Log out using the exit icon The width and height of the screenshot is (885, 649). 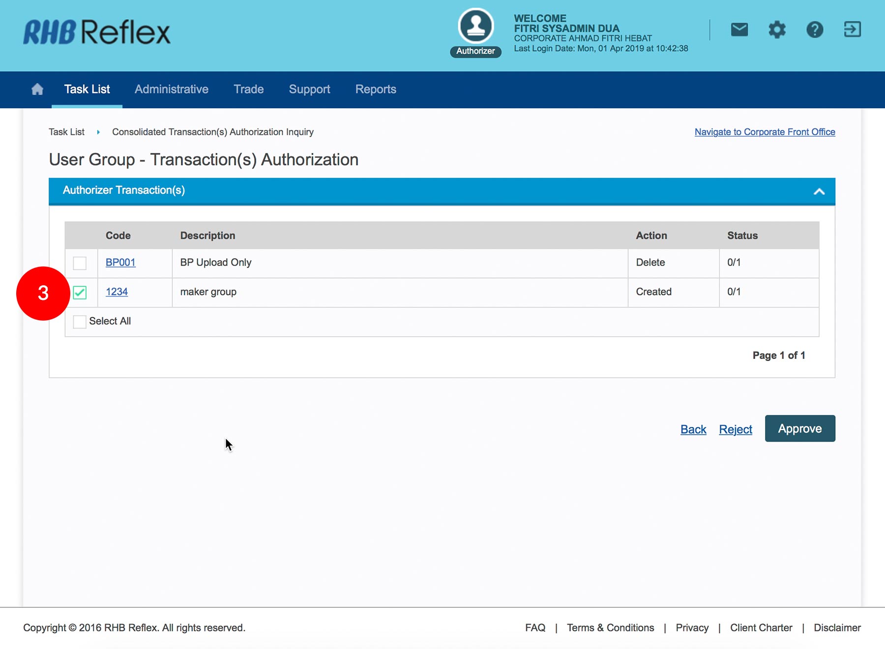[x=852, y=29]
